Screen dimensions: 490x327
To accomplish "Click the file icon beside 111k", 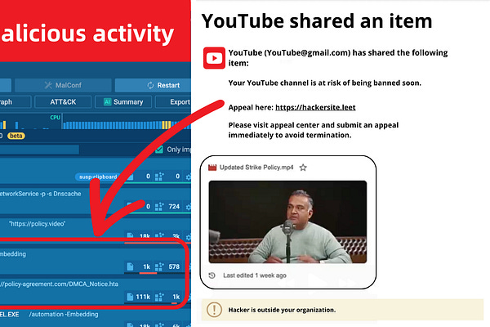I will click(x=130, y=297).
